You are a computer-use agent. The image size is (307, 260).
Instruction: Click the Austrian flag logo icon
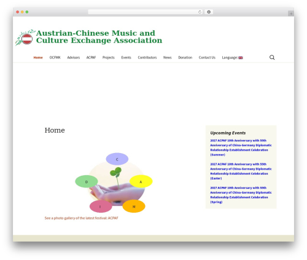27,39
